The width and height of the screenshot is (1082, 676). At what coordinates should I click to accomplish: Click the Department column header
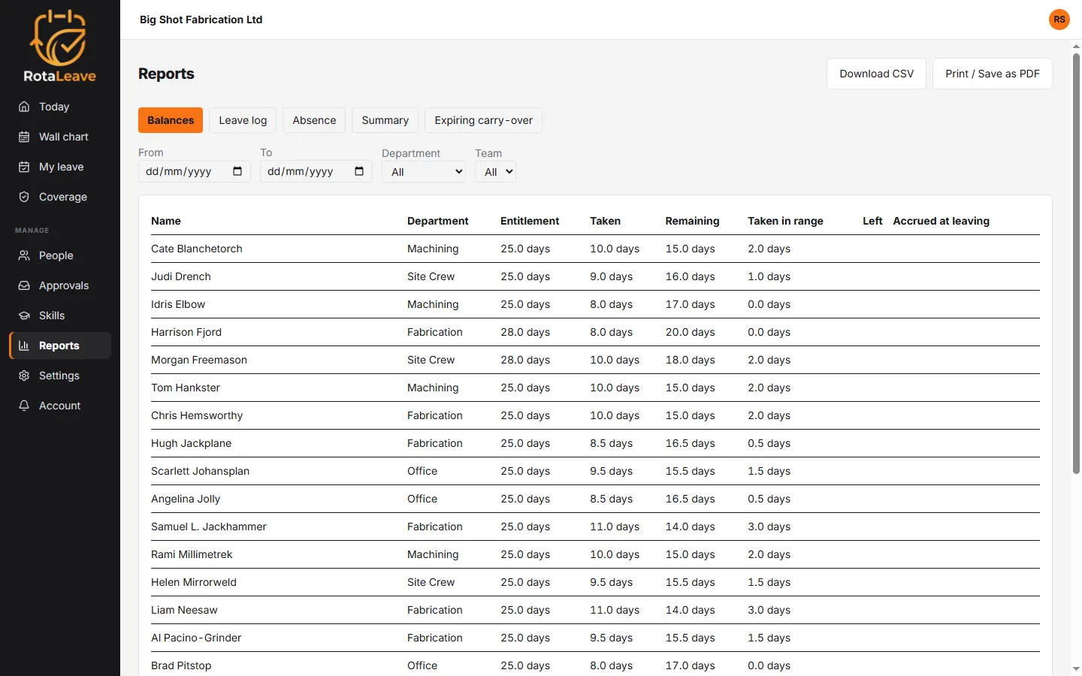click(437, 221)
